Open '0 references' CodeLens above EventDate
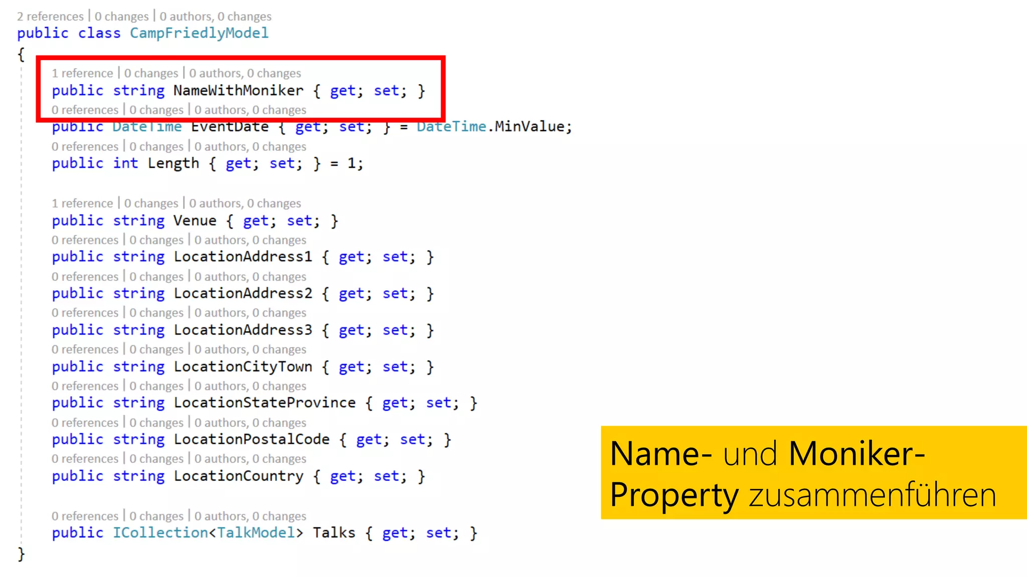The height and width of the screenshot is (577, 1027). pos(85,110)
